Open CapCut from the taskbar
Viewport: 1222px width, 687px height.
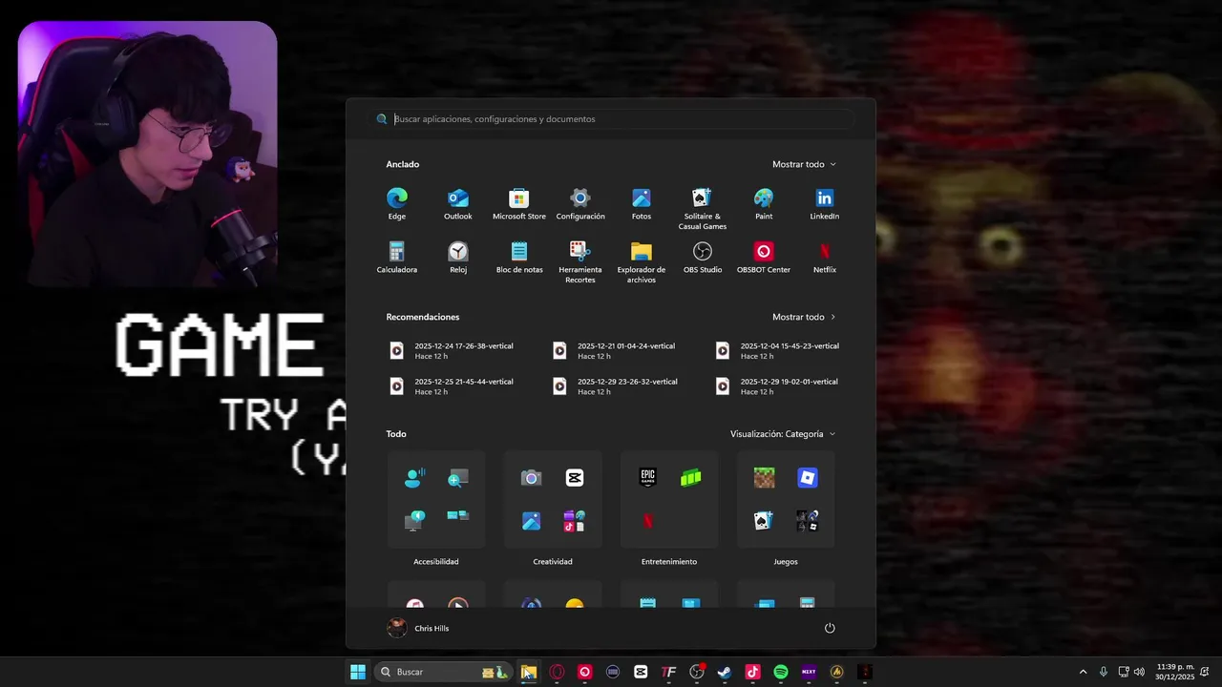pos(641,672)
